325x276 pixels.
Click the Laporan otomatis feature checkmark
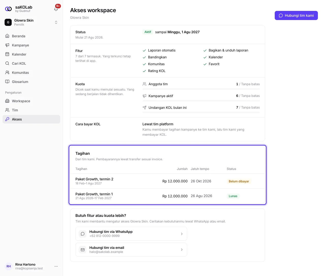click(144, 50)
